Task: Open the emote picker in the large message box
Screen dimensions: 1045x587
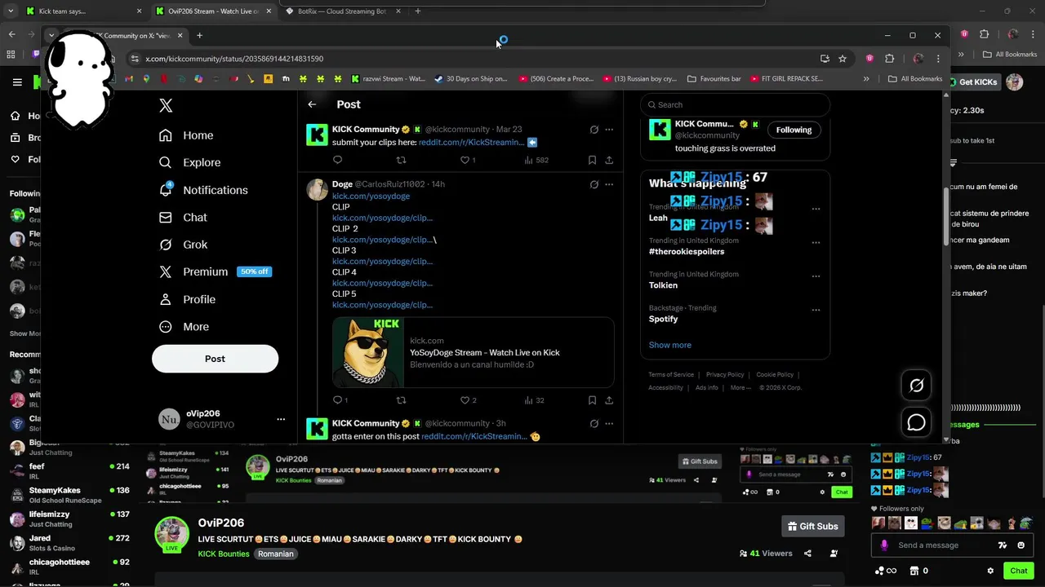Action: [1021, 545]
